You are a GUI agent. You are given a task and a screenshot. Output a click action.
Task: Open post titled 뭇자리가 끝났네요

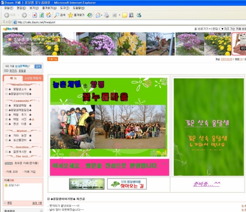click(x=64, y=206)
